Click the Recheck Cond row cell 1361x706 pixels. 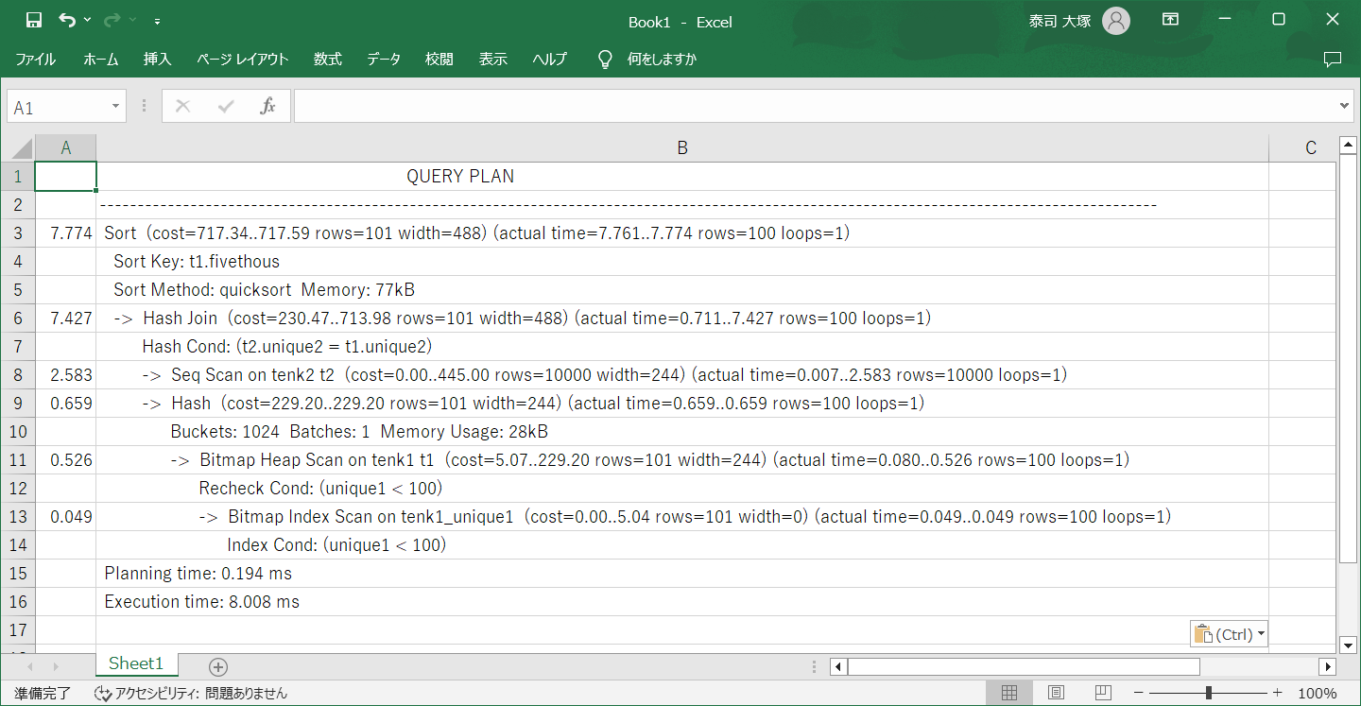[682, 489]
